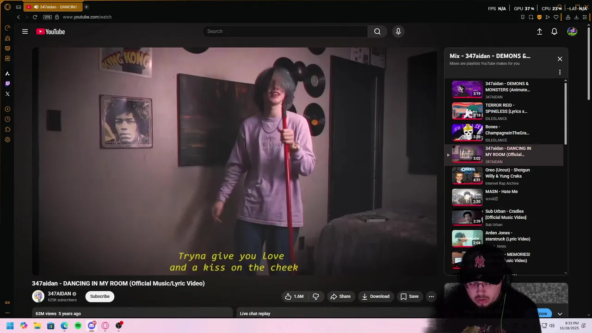Open bookmarks heart icon in toolbar
This screenshot has height=333, width=592.
(556, 17)
